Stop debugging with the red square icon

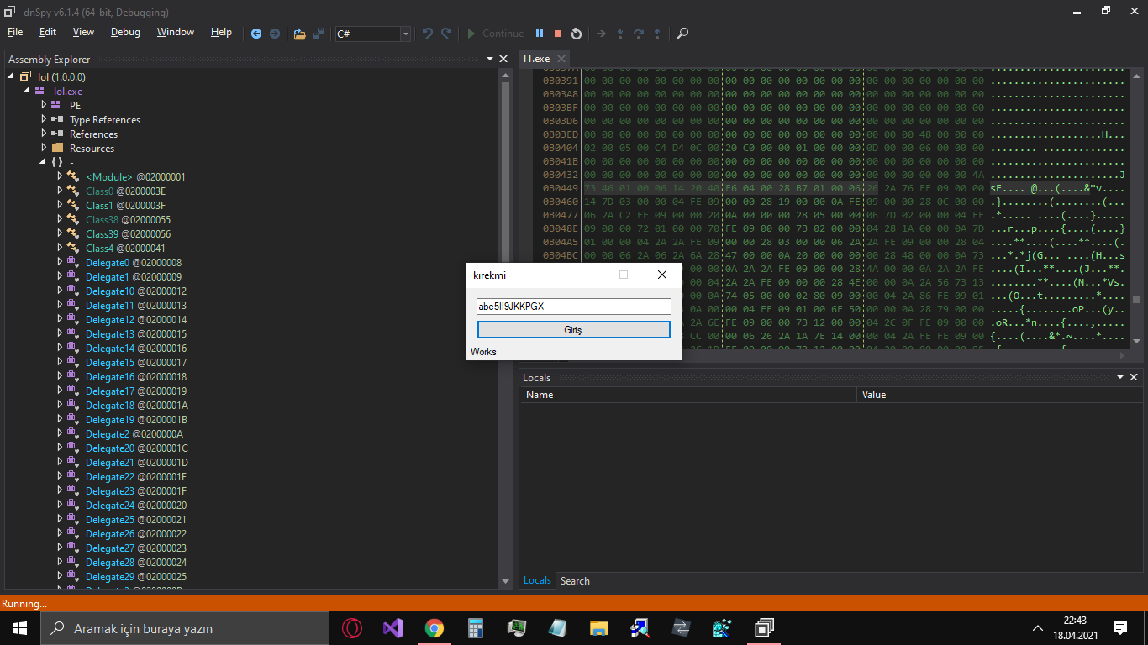point(557,34)
